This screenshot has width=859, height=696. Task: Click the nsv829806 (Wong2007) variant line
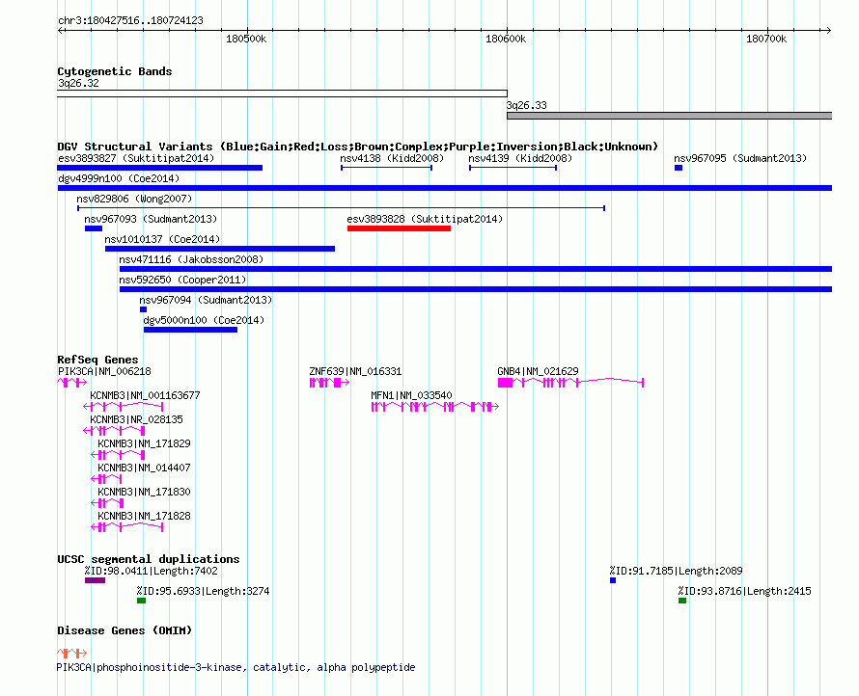tap(341, 208)
